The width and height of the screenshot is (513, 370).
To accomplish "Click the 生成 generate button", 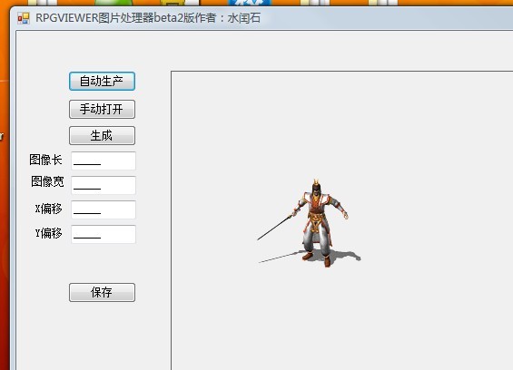I will tap(102, 135).
